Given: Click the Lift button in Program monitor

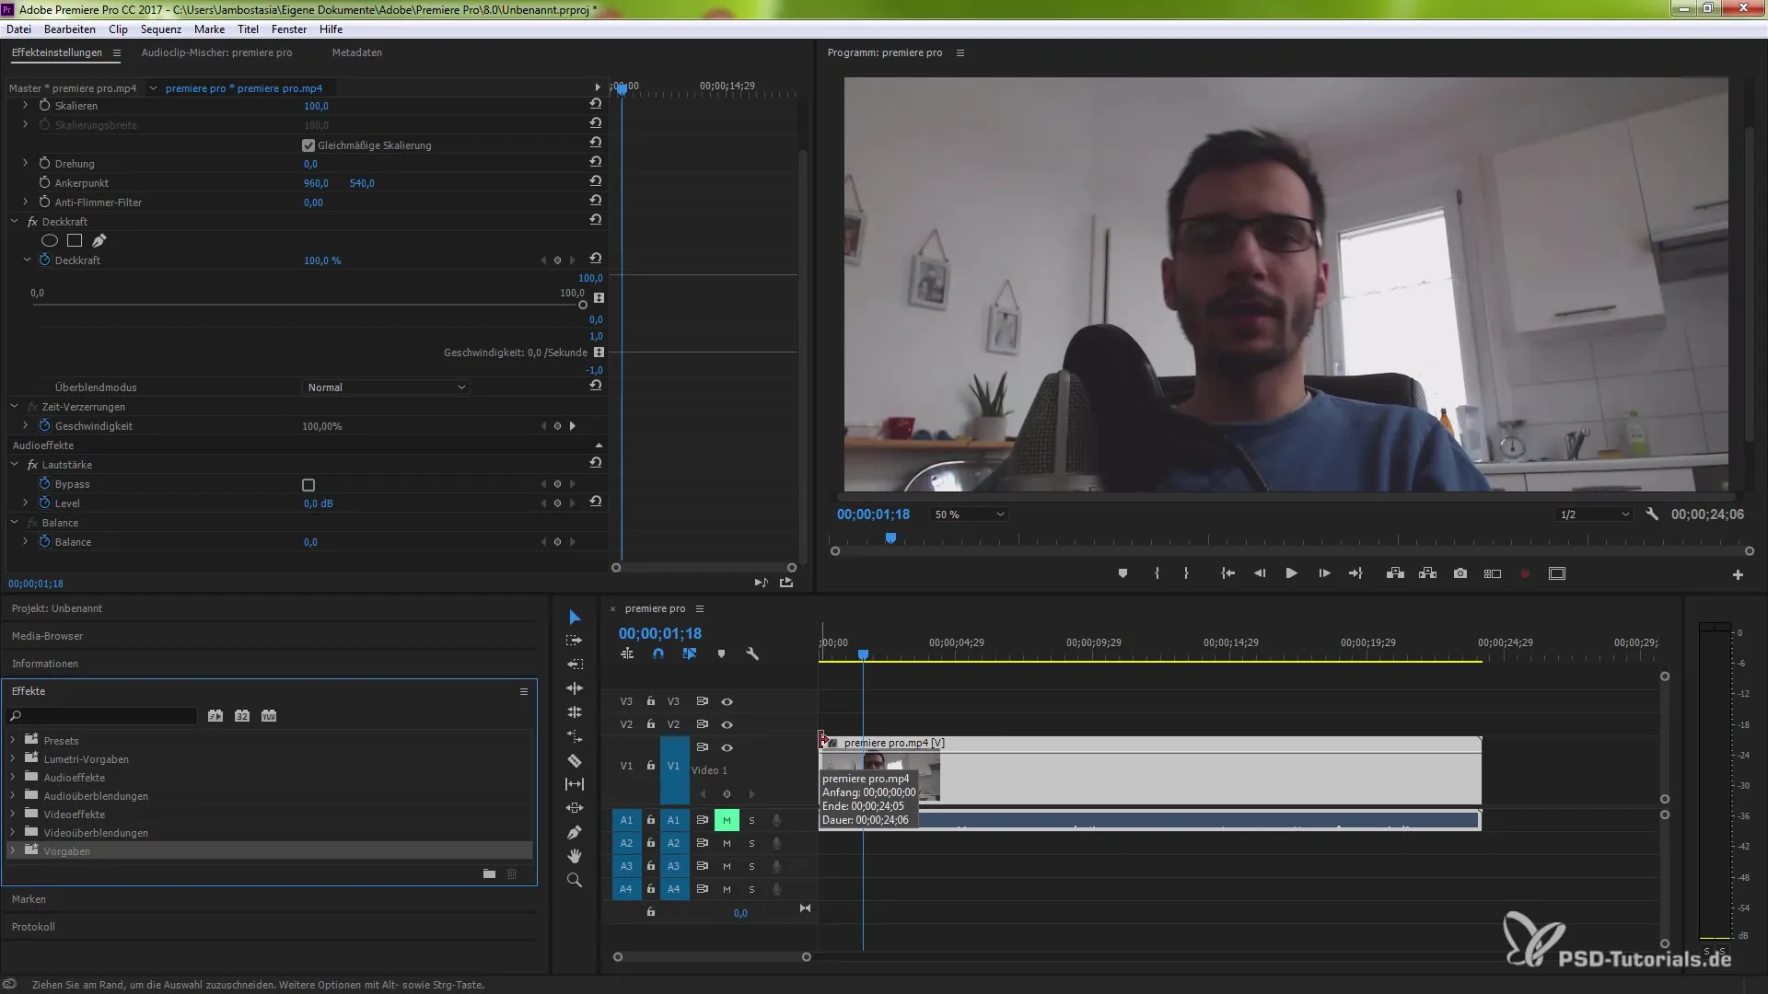Looking at the screenshot, I should [x=1395, y=573].
